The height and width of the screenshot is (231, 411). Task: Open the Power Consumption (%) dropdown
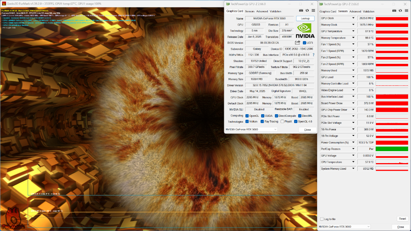pyautogui.click(x=353, y=142)
